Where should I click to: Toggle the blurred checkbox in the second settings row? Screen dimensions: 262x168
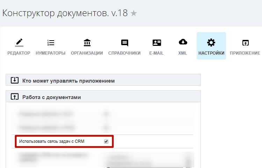(106, 127)
